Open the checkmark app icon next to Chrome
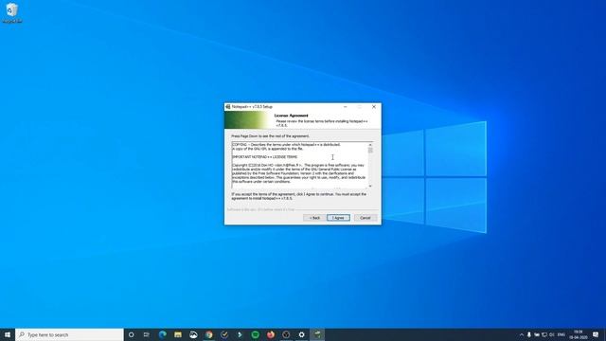The image size is (606, 341). (224, 334)
